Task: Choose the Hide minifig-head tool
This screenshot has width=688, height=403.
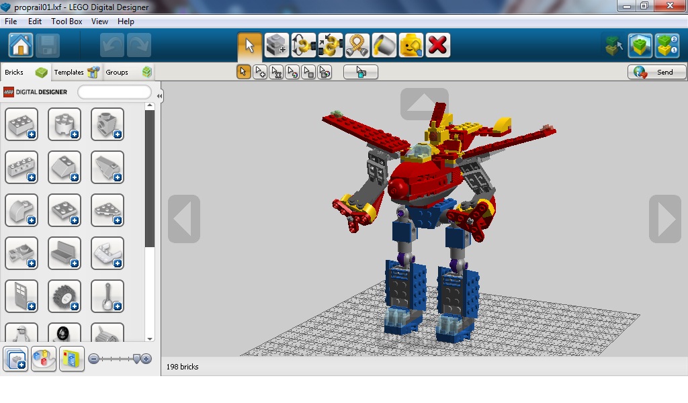Action: [411, 45]
